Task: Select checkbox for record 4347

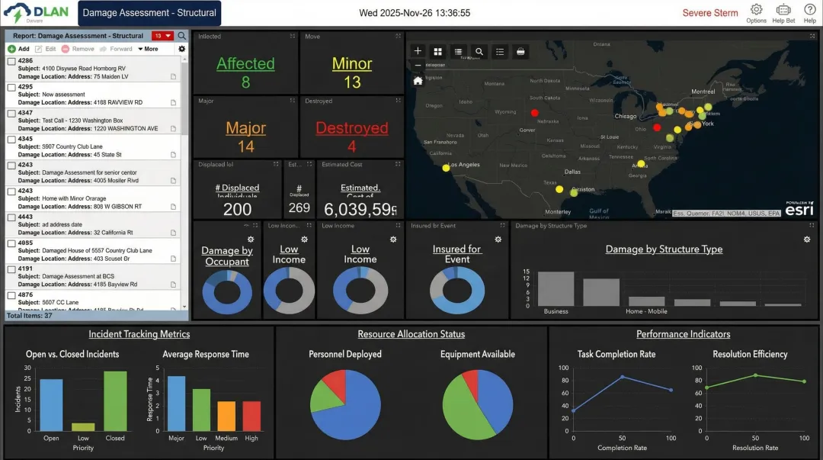Action: (11, 113)
